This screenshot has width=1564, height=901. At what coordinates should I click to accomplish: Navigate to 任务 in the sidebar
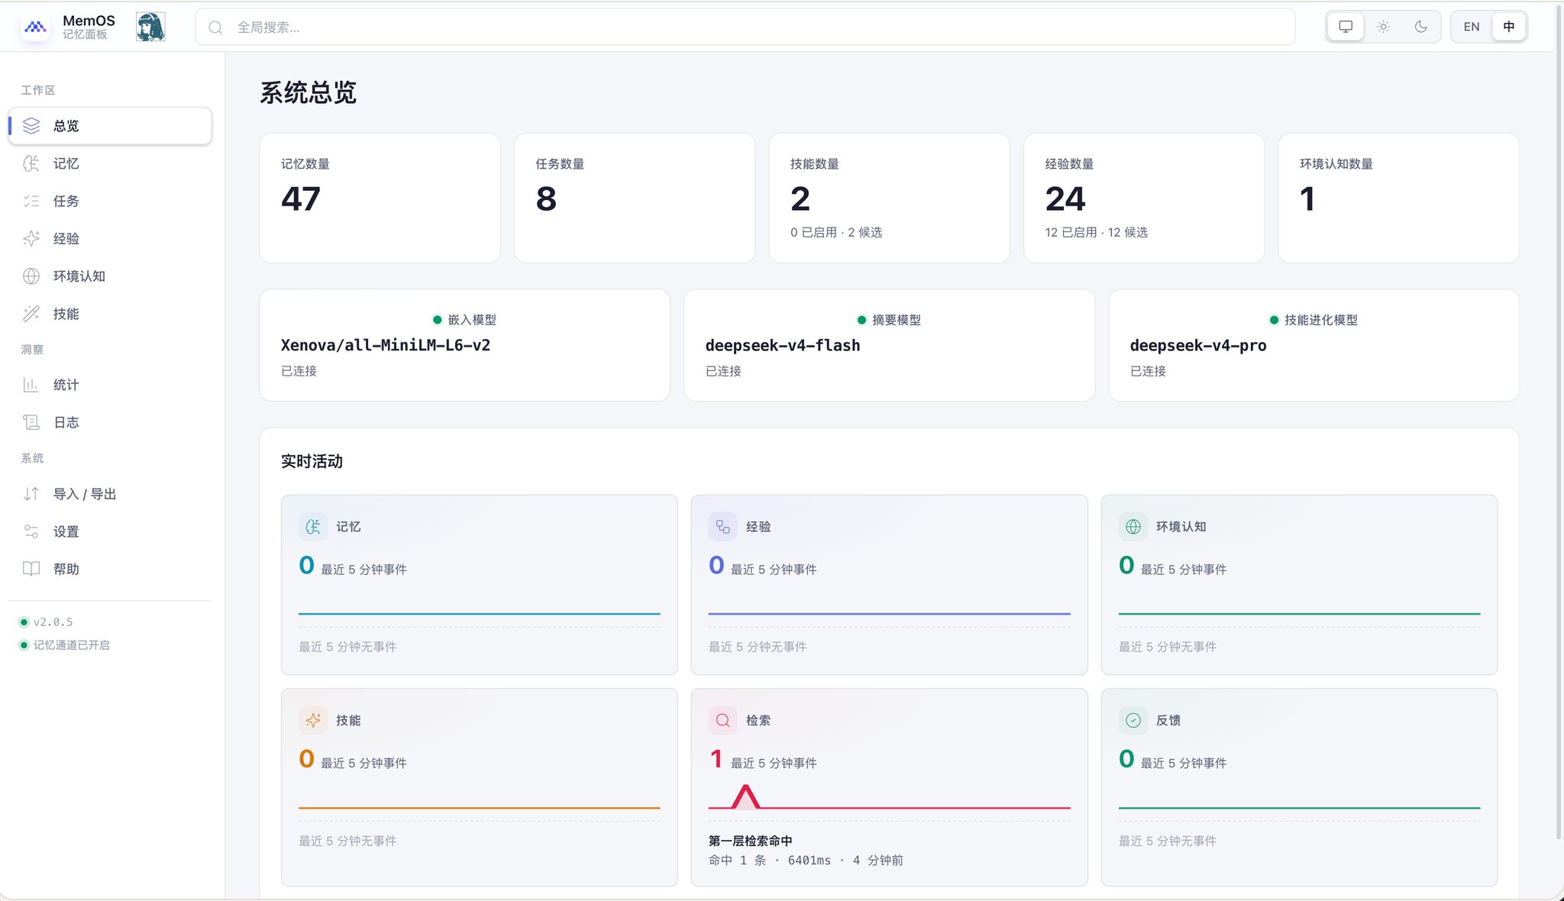(x=110, y=201)
